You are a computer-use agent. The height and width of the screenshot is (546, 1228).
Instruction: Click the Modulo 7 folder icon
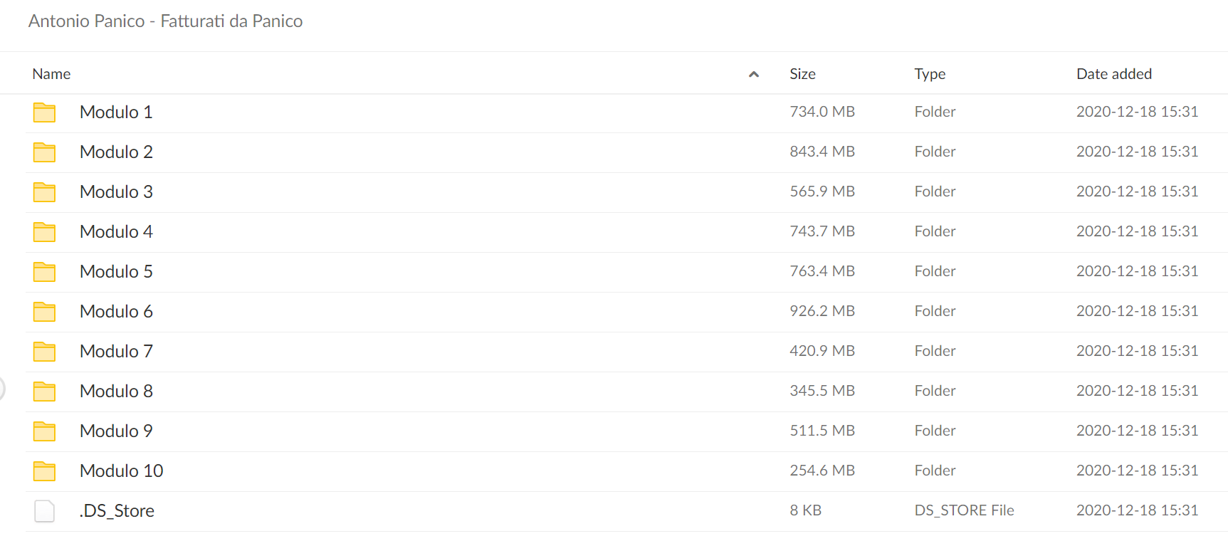point(44,352)
